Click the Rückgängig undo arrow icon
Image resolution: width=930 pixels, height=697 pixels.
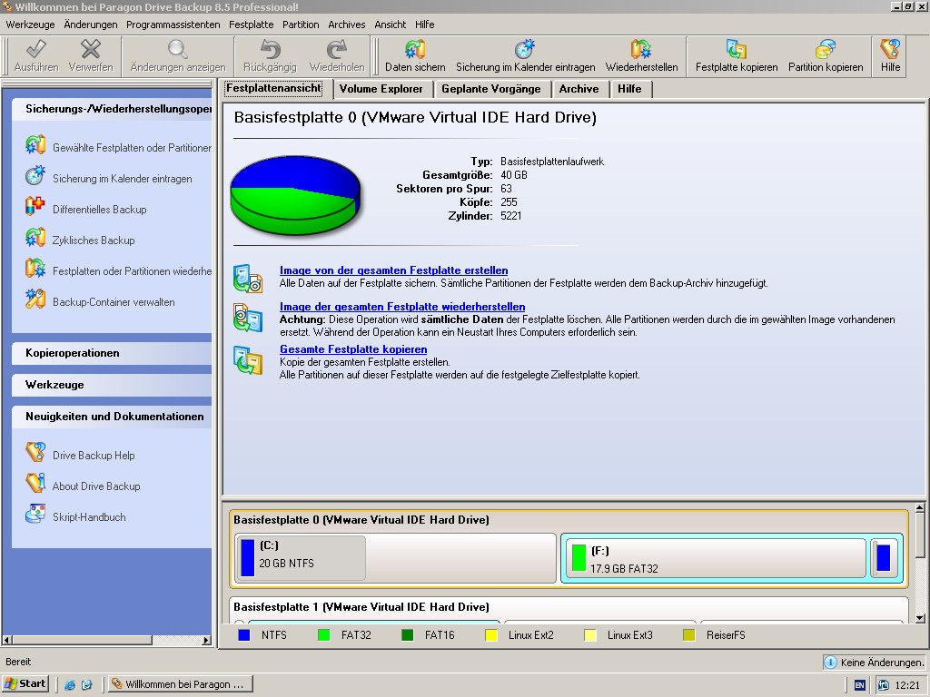point(270,49)
